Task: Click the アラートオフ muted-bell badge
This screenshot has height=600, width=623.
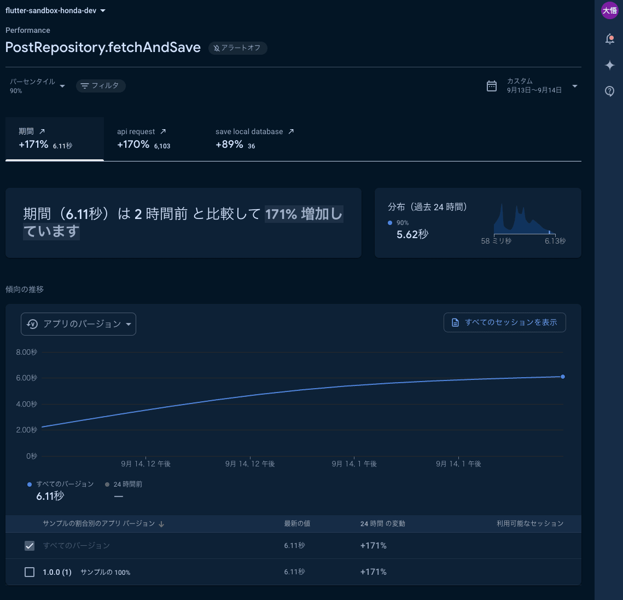Action: pyautogui.click(x=237, y=48)
